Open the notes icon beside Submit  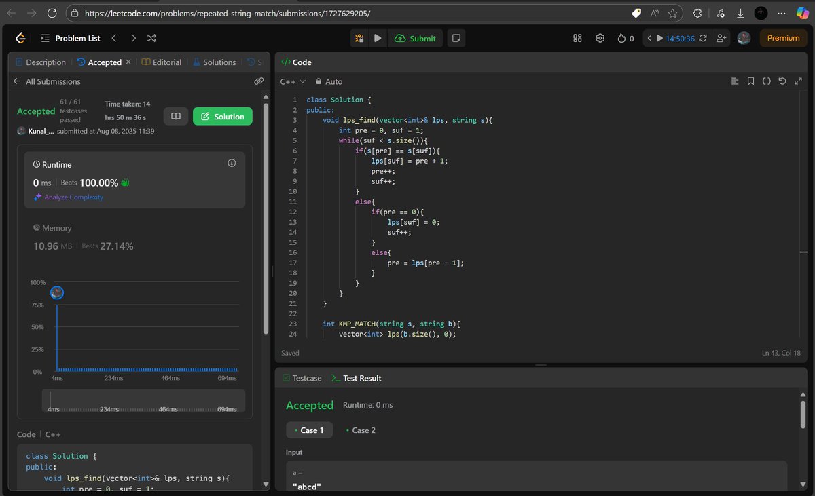pos(457,39)
